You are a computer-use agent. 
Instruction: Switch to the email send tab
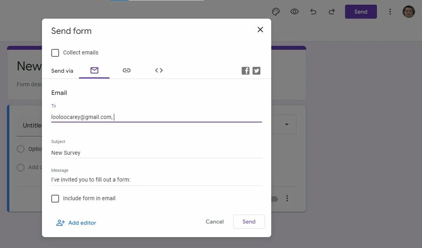pos(94,70)
